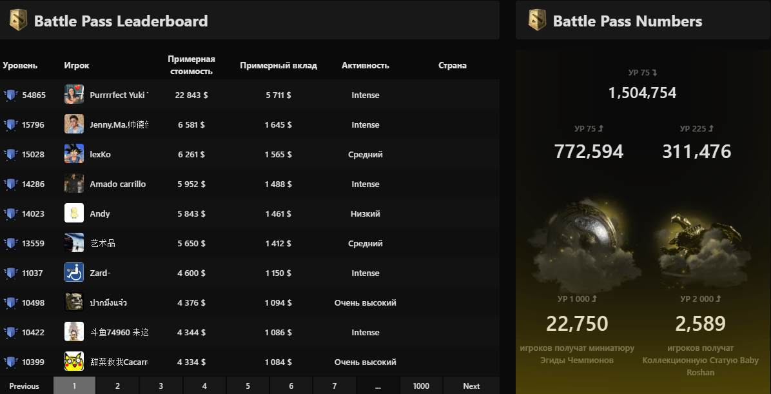This screenshot has width=771, height=394.
Task: Click the battle pass badge next to level 54865
Action: point(10,95)
